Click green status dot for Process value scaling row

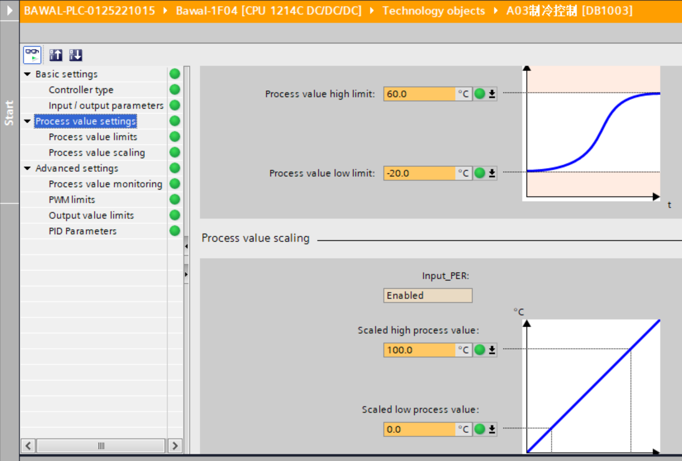tap(175, 152)
